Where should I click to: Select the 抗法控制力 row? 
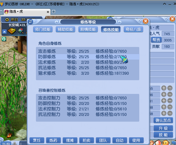pos(88,115)
